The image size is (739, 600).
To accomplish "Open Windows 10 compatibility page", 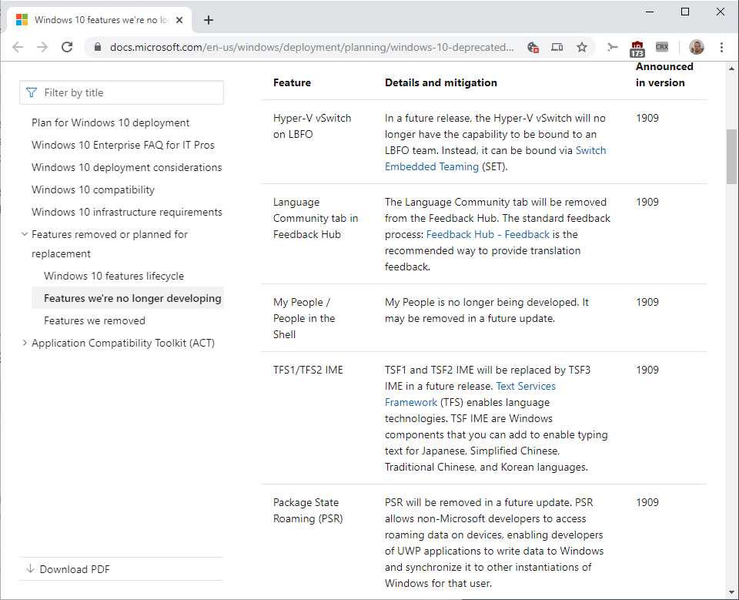I will coord(93,189).
